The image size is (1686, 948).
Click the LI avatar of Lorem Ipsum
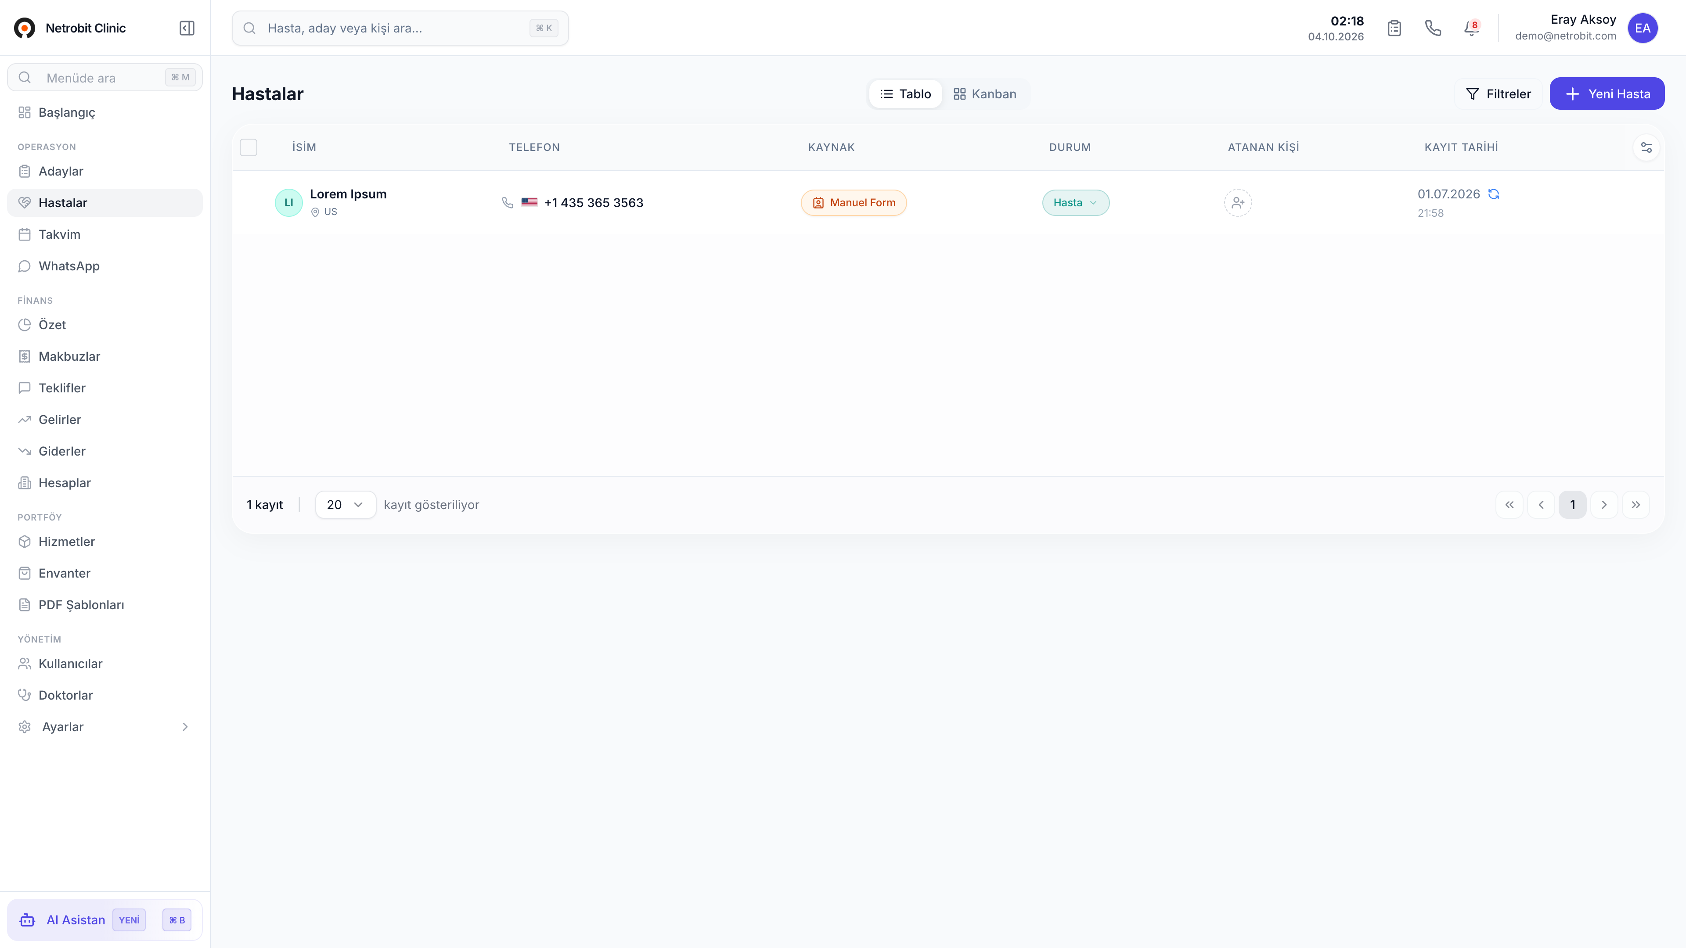tap(288, 203)
